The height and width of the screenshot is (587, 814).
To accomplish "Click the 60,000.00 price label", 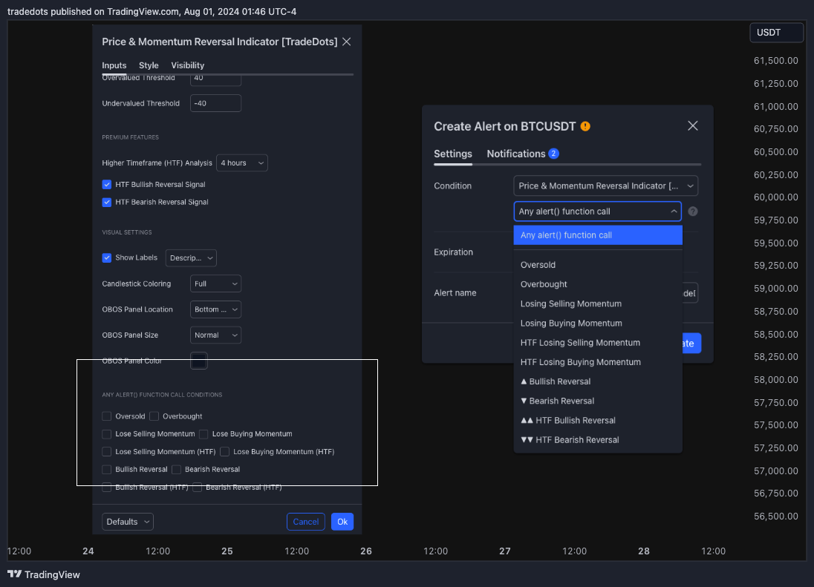I will coord(776,197).
